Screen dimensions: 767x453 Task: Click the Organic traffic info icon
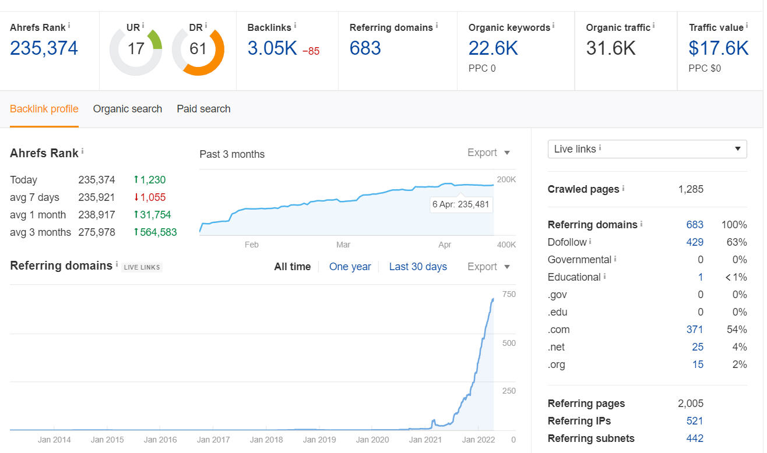click(653, 25)
